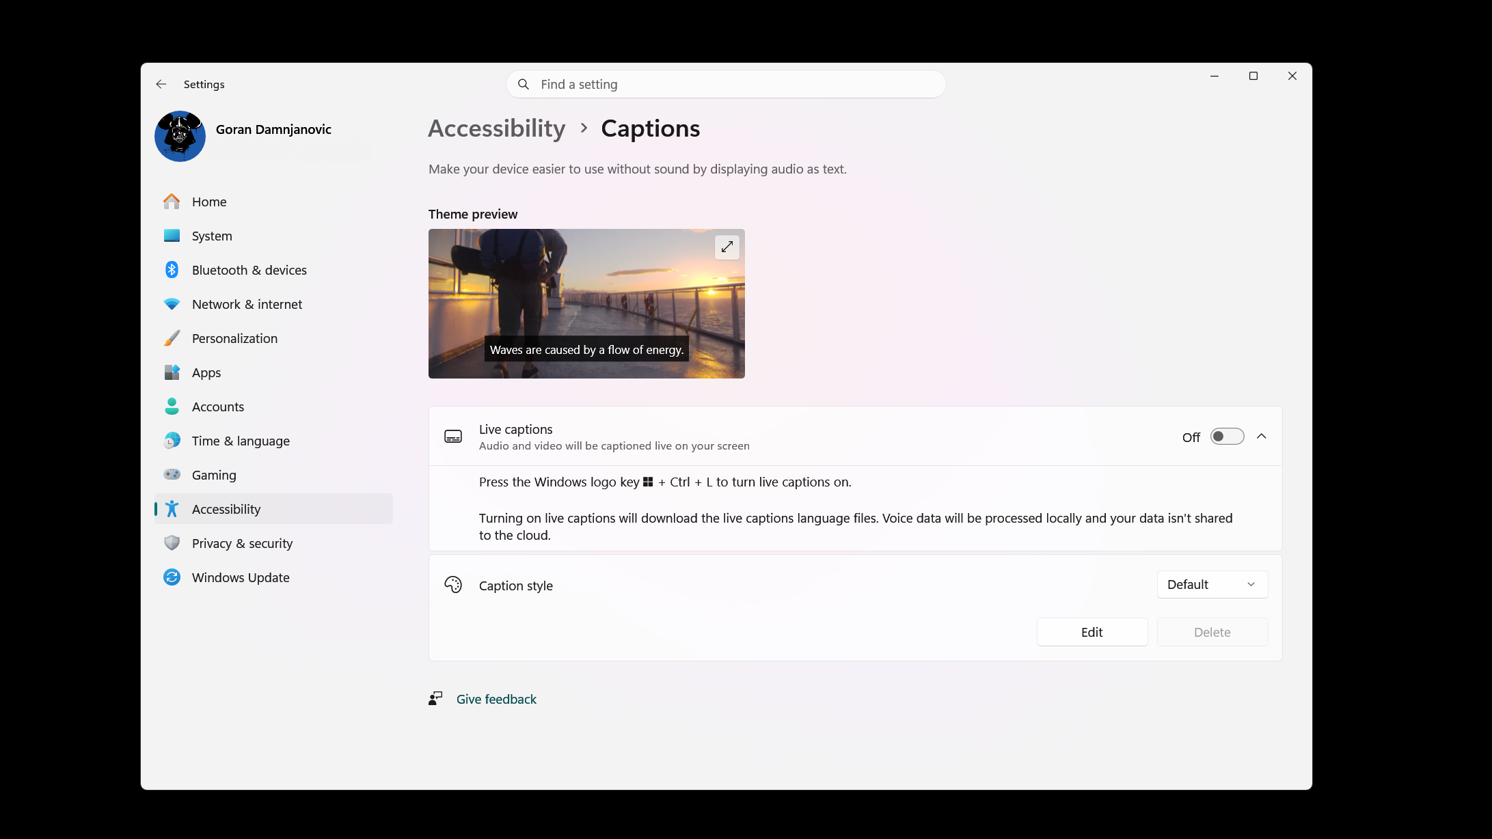This screenshot has width=1492, height=839.
Task: Click the 'Waves are caused' caption text
Action: point(586,350)
